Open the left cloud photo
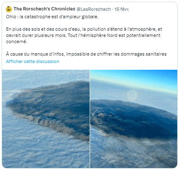 pos(46,119)
